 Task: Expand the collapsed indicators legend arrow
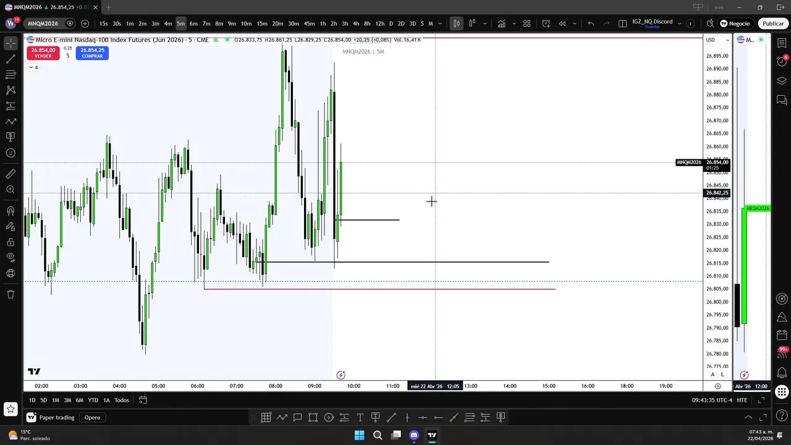coord(33,67)
